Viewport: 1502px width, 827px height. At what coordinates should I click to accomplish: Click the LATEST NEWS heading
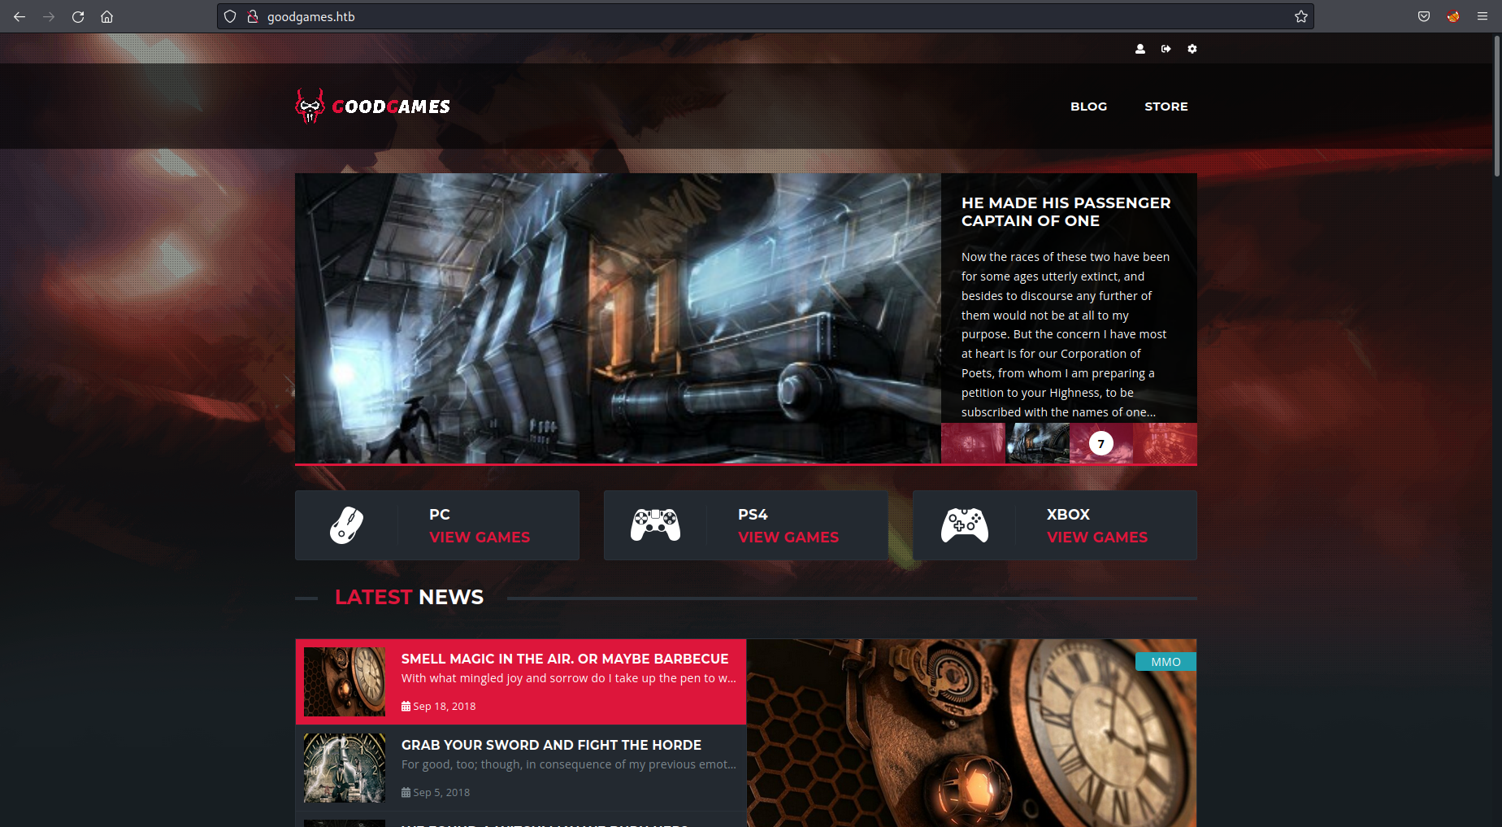[x=409, y=598]
